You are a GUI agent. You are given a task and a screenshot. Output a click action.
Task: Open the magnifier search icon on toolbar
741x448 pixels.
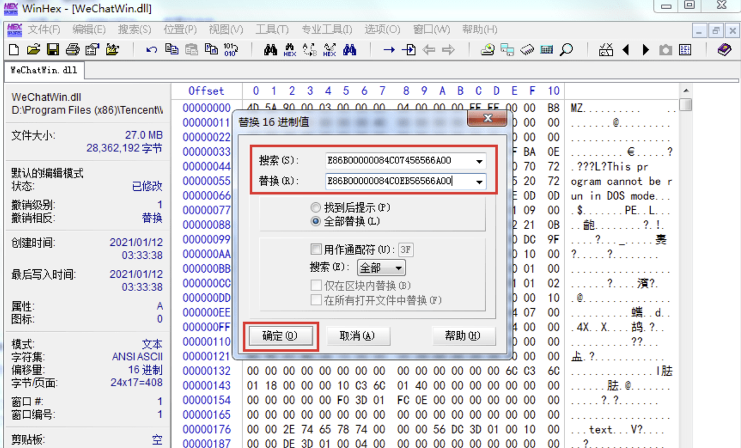(566, 49)
